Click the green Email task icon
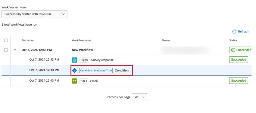Viewport: 256px width, 113px height. [x=74, y=81]
